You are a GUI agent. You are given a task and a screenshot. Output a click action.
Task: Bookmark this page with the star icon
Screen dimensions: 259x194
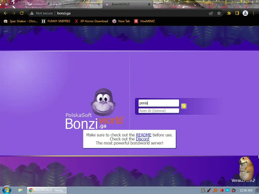[219, 13]
